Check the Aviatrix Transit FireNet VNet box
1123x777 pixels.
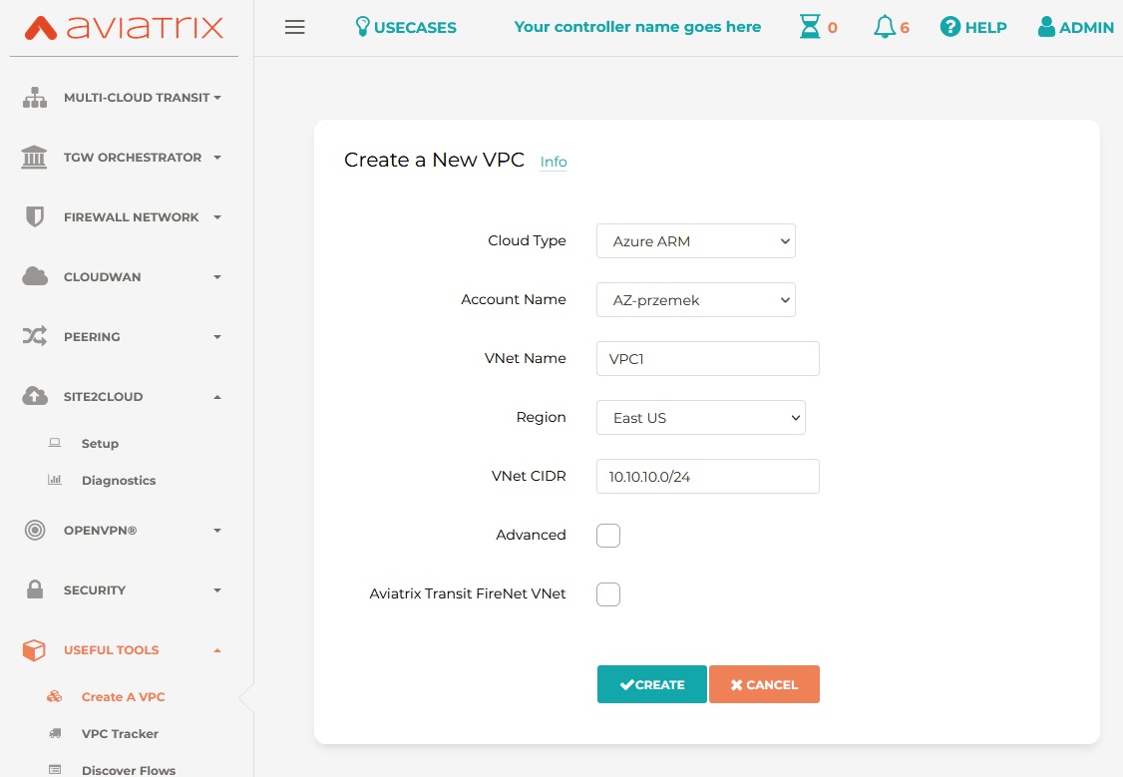[608, 593]
